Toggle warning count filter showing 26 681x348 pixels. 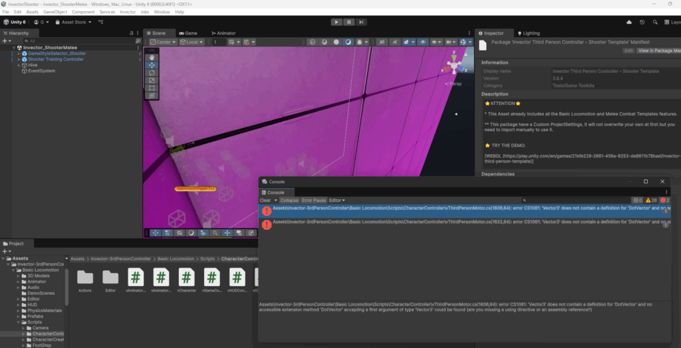tap(651, 201)
